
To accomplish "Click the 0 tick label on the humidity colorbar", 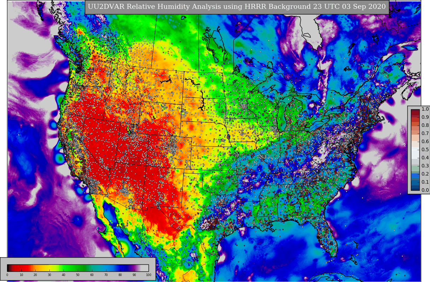I will [x=7, y=275].
